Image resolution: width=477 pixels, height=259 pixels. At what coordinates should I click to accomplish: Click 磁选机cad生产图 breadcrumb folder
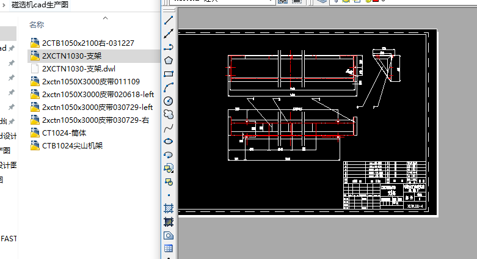(x=40, y=4)
